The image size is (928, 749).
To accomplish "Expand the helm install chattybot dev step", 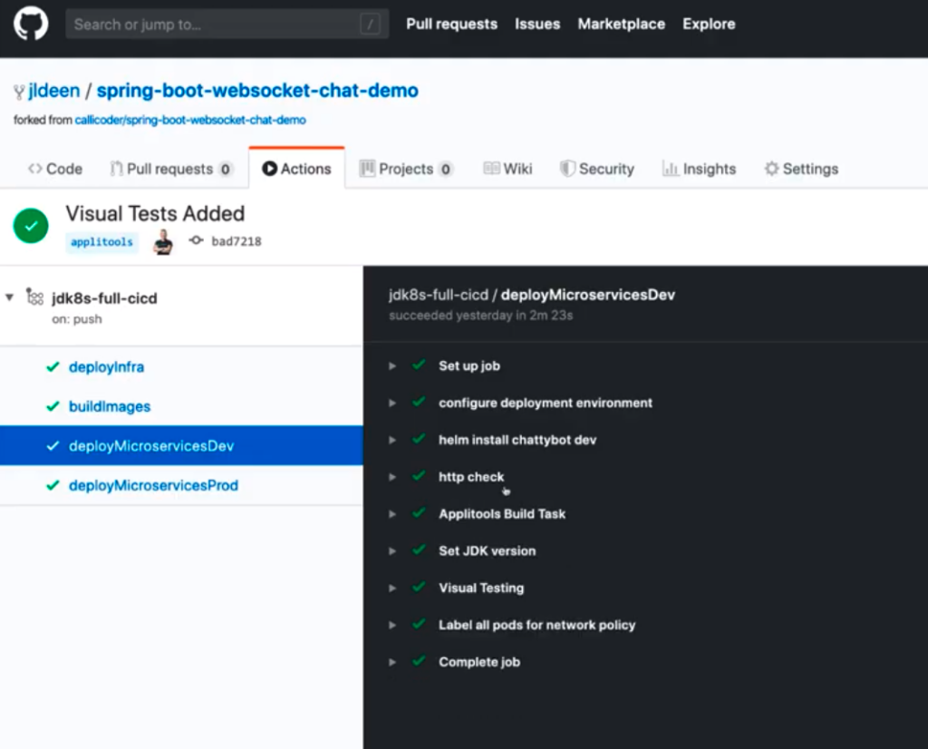I will 392,440.
